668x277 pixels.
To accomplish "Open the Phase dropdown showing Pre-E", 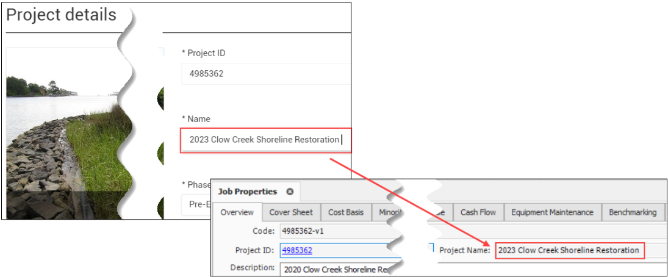I will tap(196, 204).
